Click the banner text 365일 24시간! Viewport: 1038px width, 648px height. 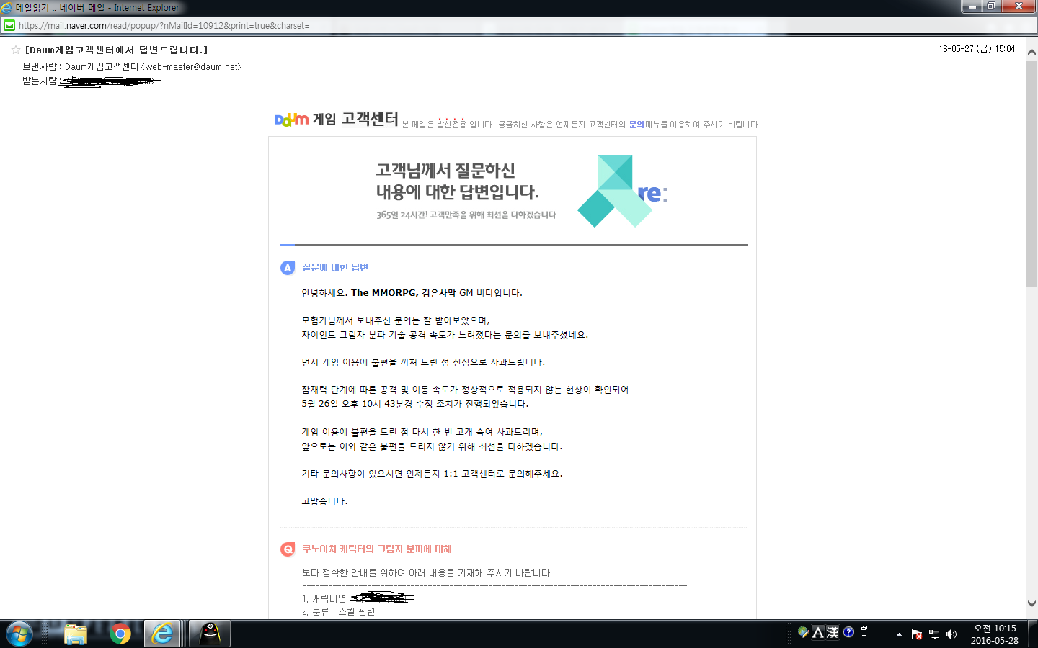click(x=466, y=215)
